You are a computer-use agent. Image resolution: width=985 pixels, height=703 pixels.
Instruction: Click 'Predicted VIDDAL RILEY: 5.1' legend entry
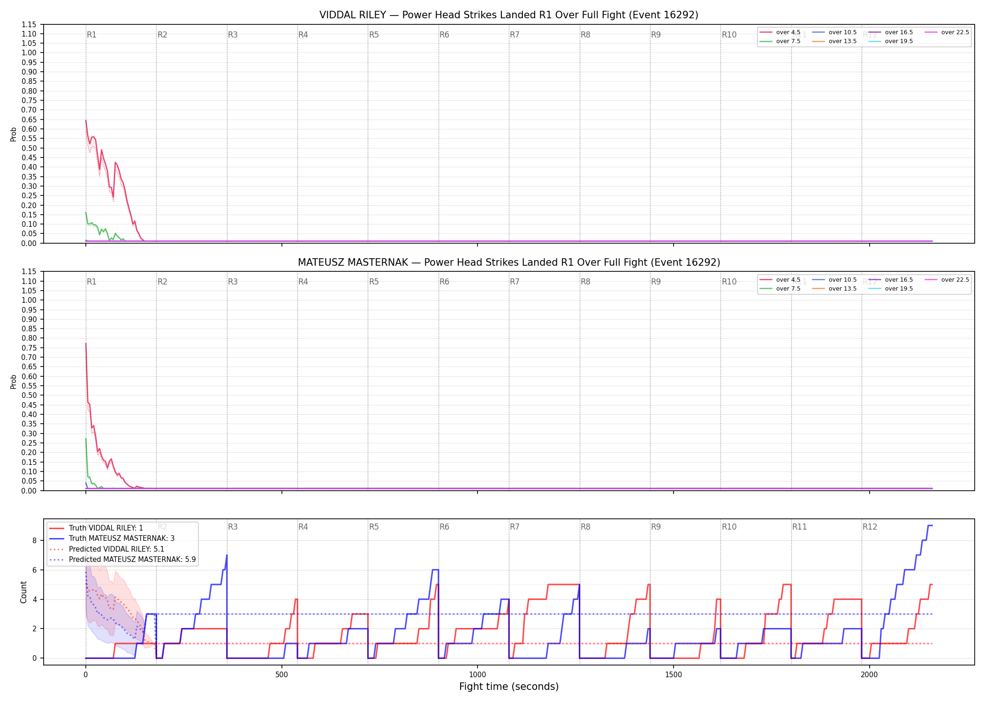coord(107,549)
